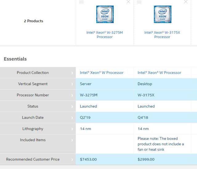Open the W-3275M Product Collection link

click(x=102, y=73)
